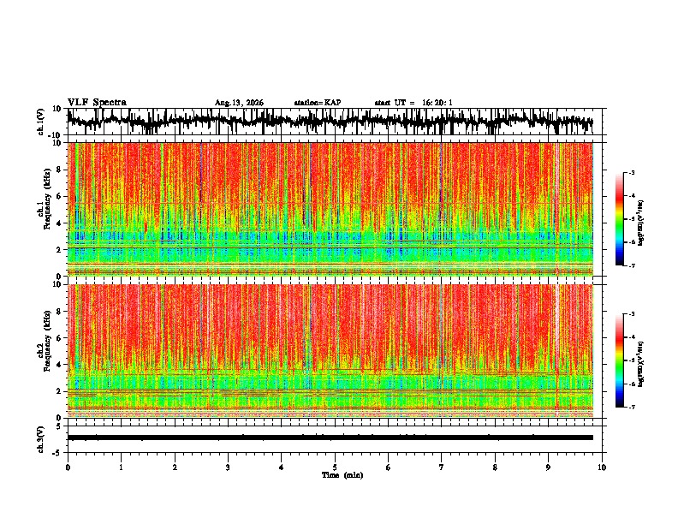
Task: Click the Time (min) axis label
Action: coord(342,475)
